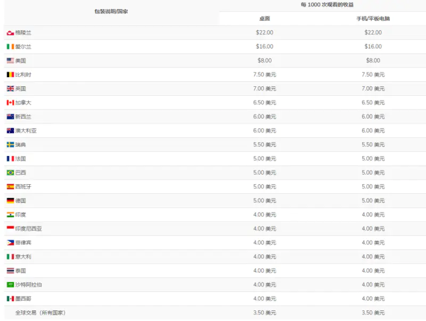Click the Greenland flag icon
Image resolution: width=426 pixels, height=321 pixels.
pos(10,33)
